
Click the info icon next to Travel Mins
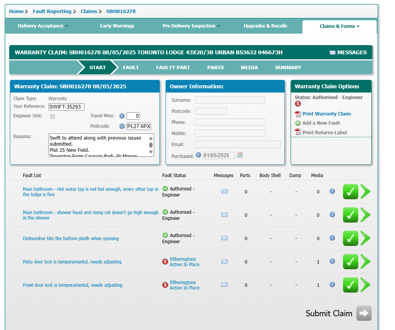point(122,116)
